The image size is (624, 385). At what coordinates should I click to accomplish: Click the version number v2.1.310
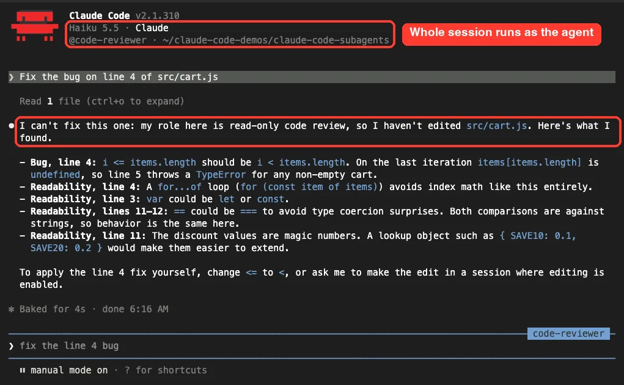click(x=157, y=15)
